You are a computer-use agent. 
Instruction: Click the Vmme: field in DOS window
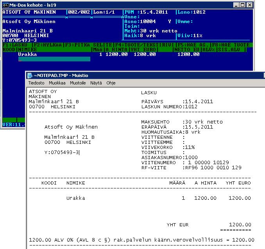185,21
